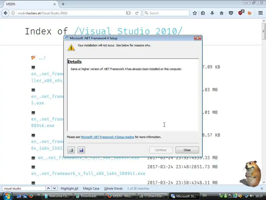
Task: Open en_.net_framework_4_full_x86_ia64_508941.exe link
Action: pyautogui.click(x=88, y=173)
